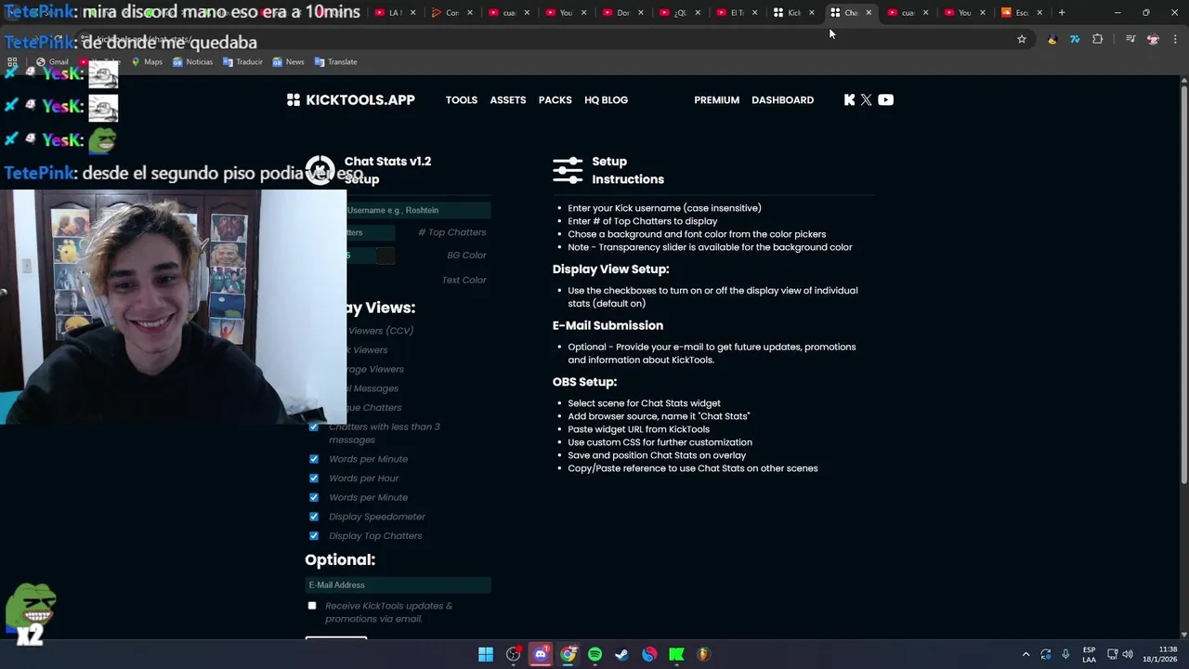This screenshot has width=1189, height=669.
Task: Open the ASSETS menu in site navigation
Action: 508,99
